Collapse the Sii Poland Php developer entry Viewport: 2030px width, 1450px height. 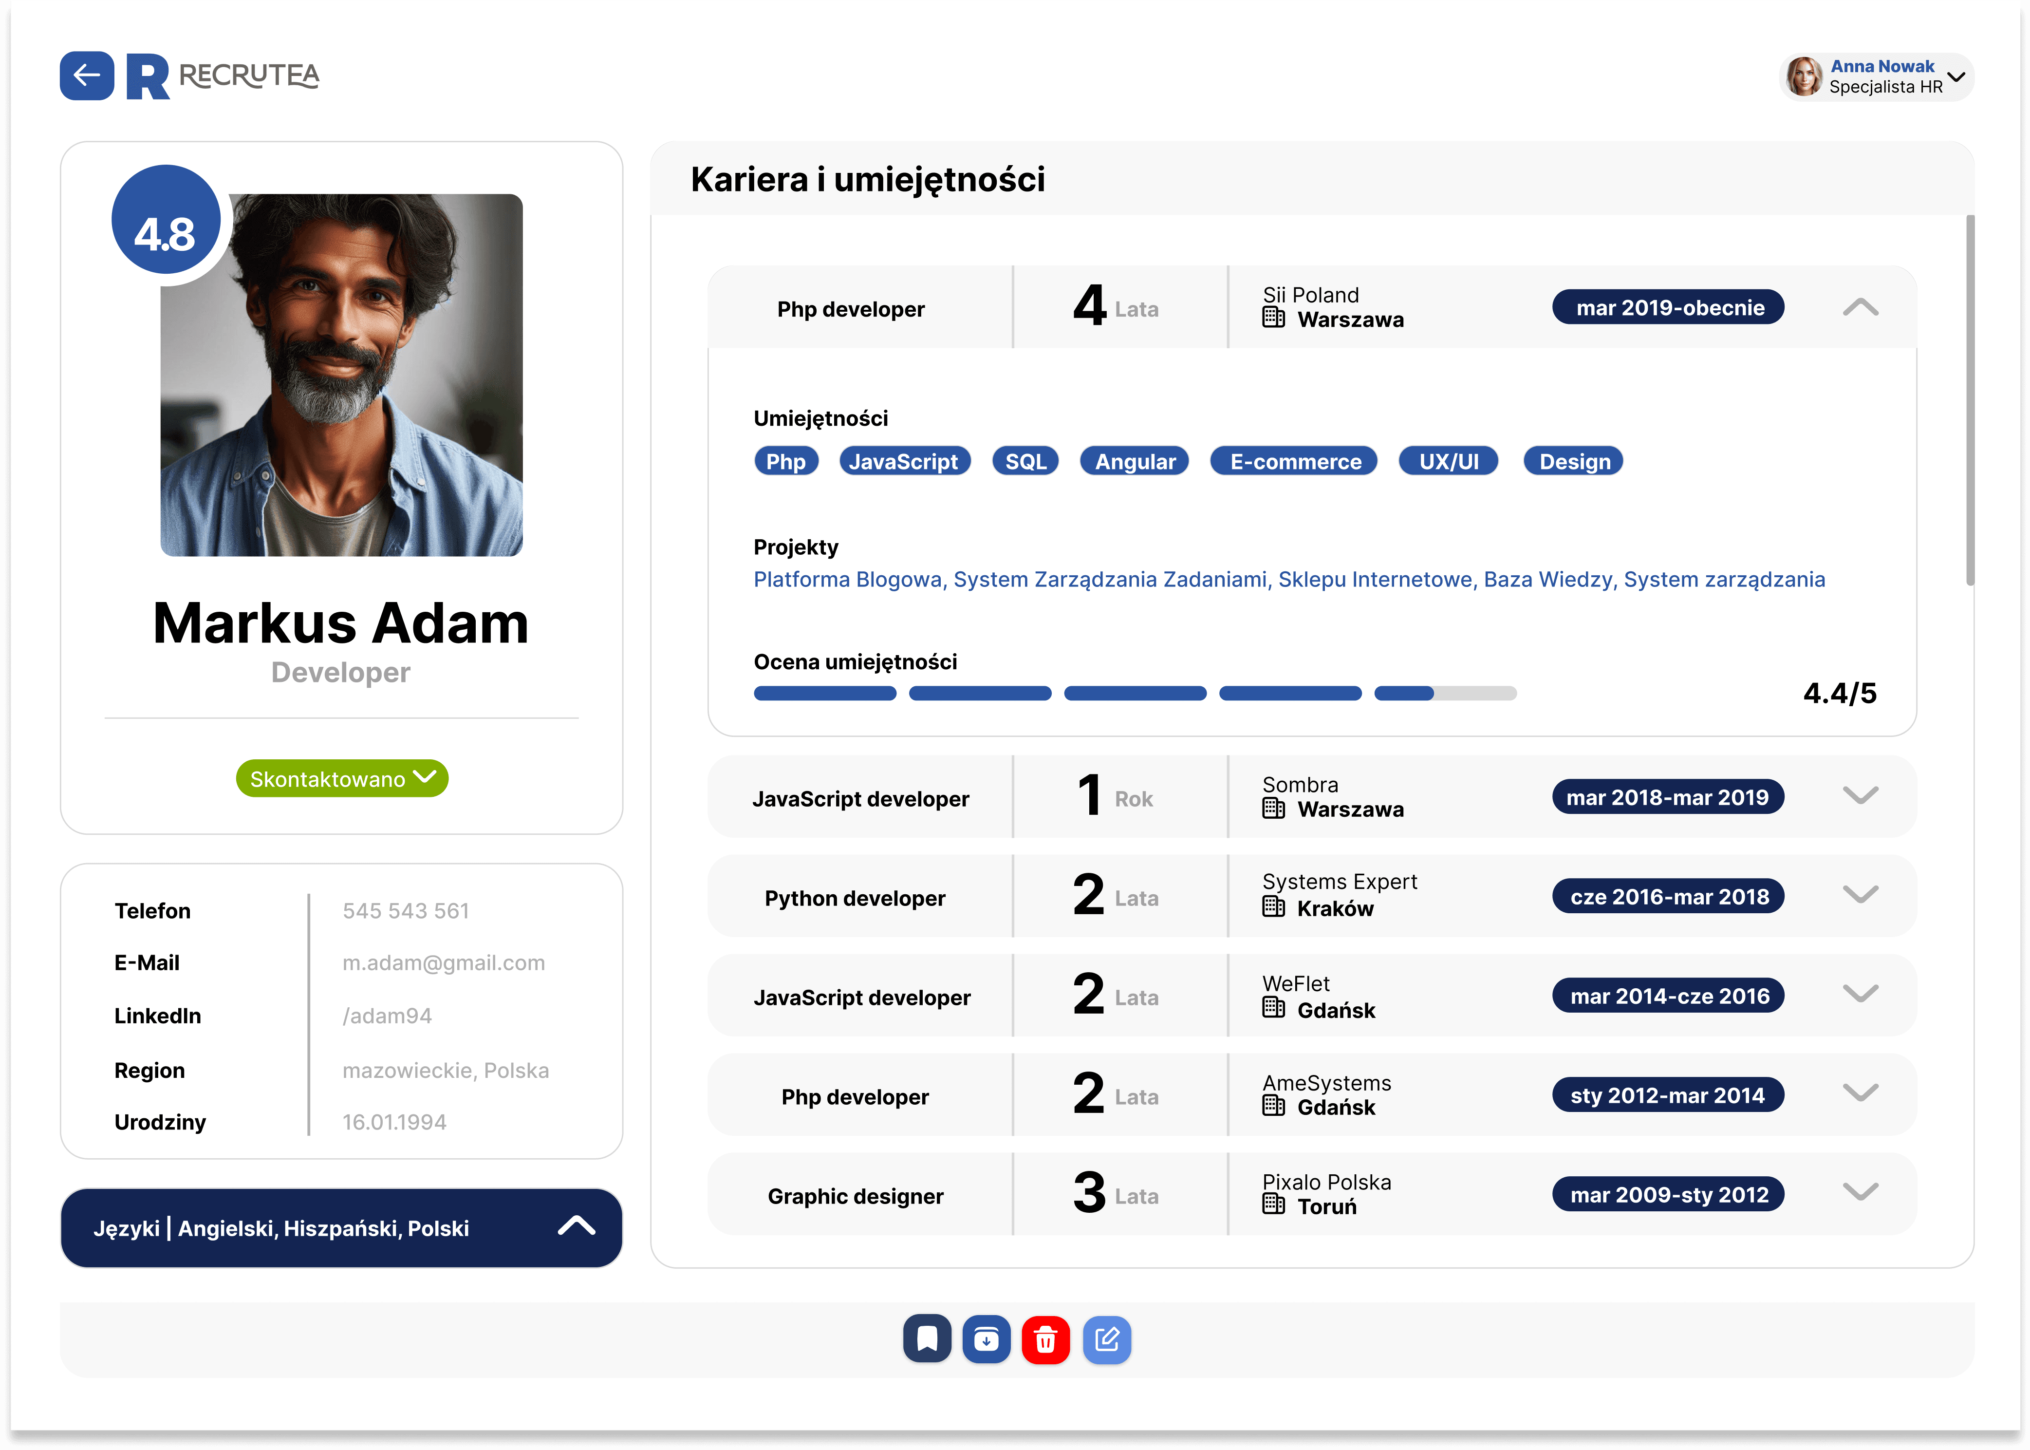(x=1861, y=308)
